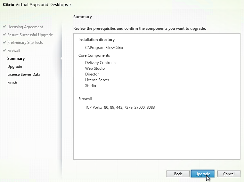
Task: Select the Firewall step in sidebar
Action: [14, 51]
